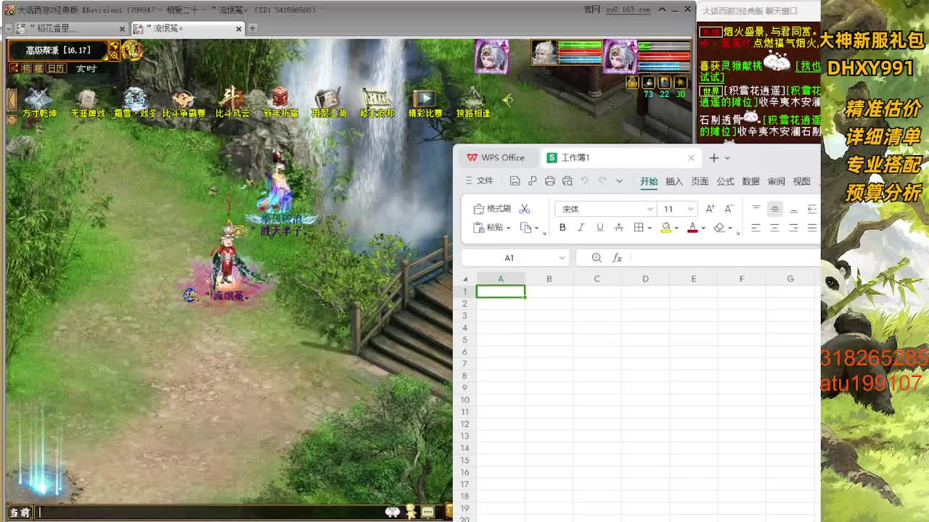Select column B header
929x522 pixels.
549,279
